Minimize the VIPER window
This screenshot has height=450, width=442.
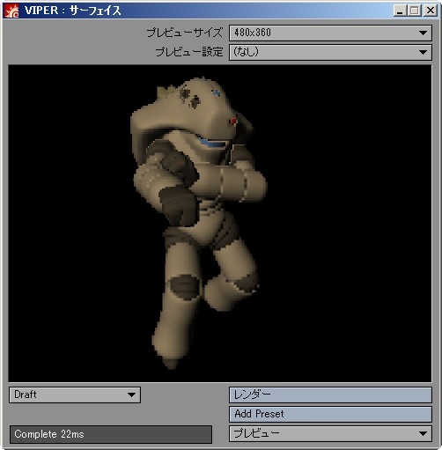(400, 11)
